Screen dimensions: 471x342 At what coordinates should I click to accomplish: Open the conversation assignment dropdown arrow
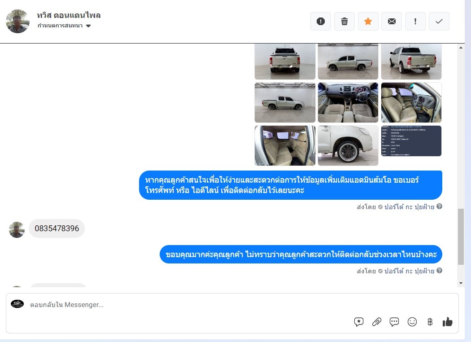tap(88, 26)
